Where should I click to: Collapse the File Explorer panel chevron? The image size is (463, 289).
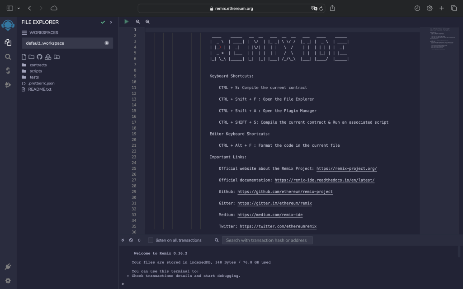point(111,22)
